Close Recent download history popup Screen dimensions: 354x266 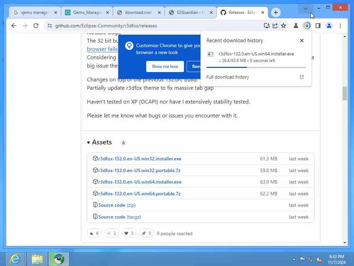[x=301, y=41]
